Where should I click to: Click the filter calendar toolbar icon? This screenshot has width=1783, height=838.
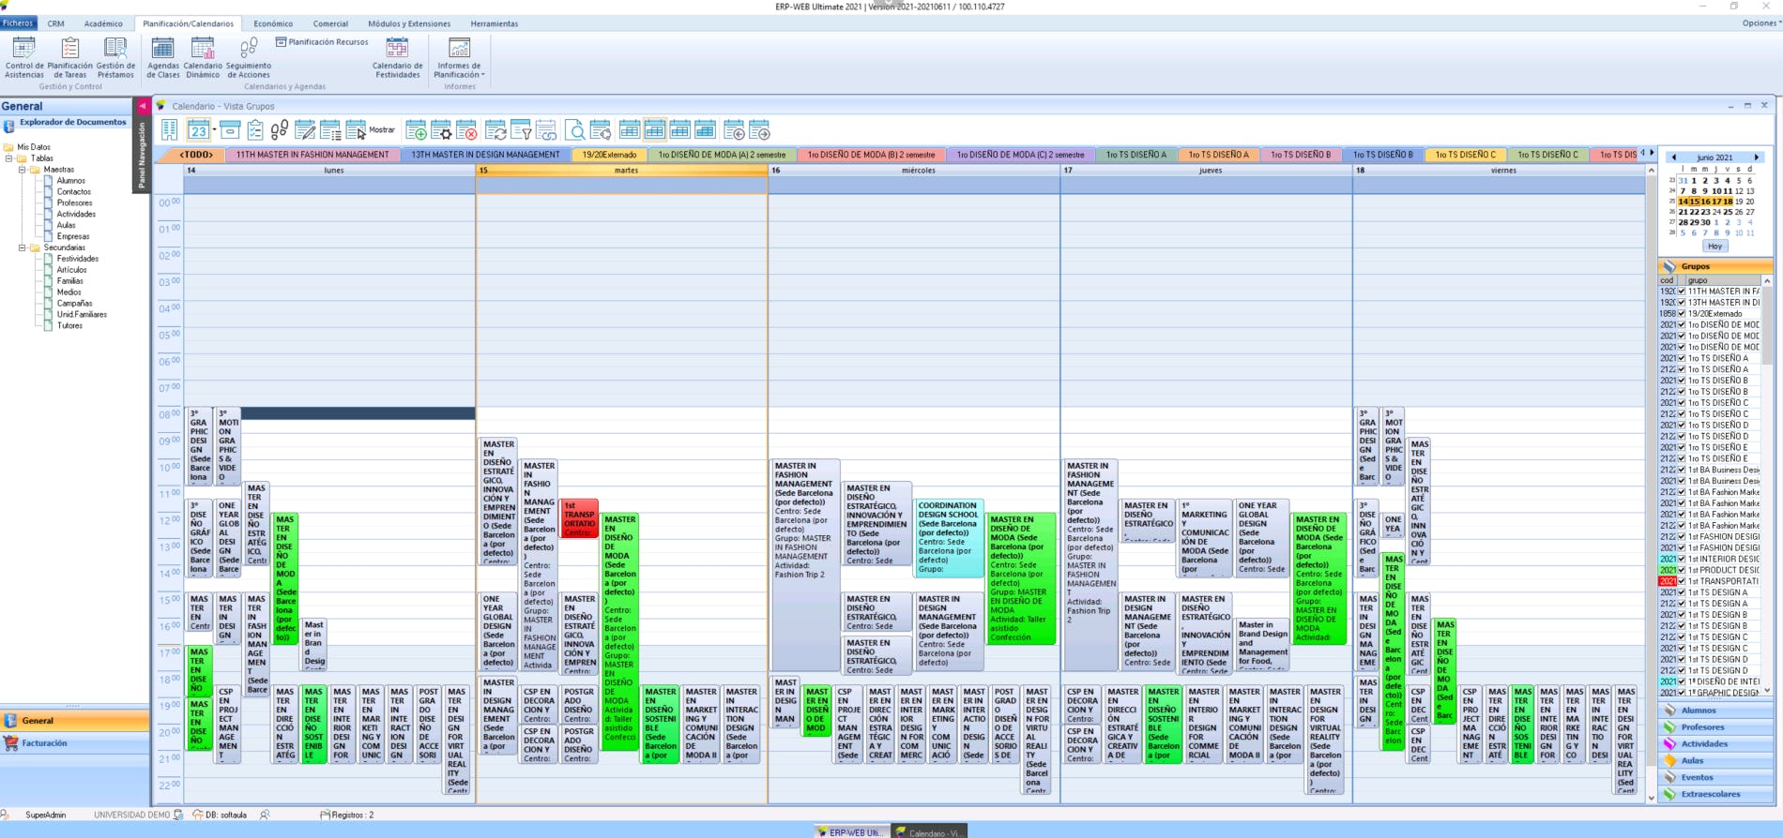point(521,130)
